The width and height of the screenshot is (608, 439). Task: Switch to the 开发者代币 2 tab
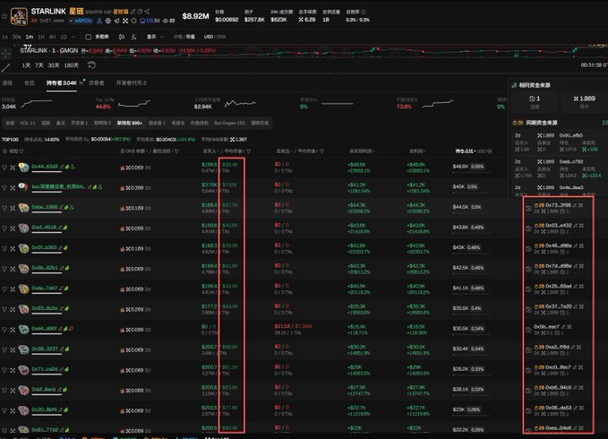click(132, 83)
